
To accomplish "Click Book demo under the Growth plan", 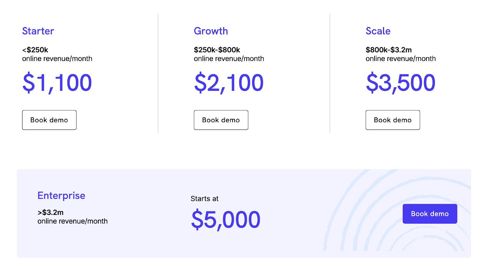I will 221,120.
